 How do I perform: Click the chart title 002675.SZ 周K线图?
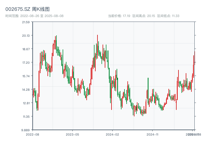click(28, 9)
